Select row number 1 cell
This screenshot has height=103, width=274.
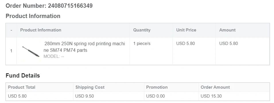(x=11, y=51)
